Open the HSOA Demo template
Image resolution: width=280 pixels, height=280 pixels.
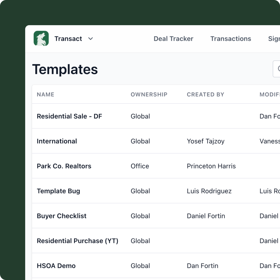coord(56,266)
